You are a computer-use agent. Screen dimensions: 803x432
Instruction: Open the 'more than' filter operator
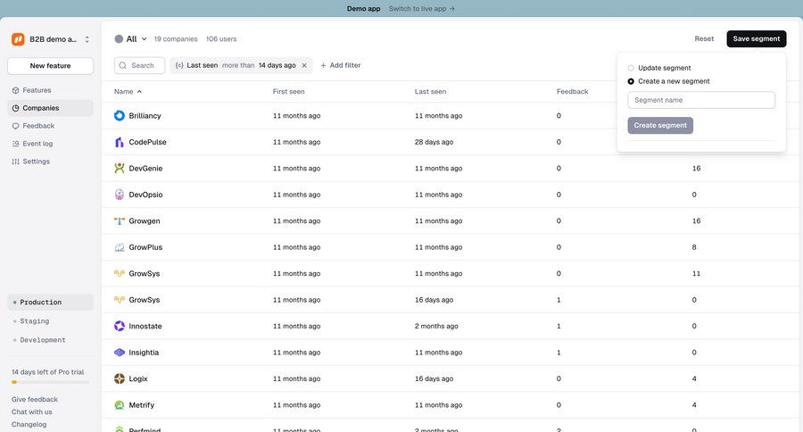[x=238, y=65]
